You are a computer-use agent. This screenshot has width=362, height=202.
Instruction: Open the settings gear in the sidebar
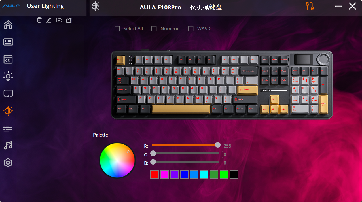click(x=8, y=163)
